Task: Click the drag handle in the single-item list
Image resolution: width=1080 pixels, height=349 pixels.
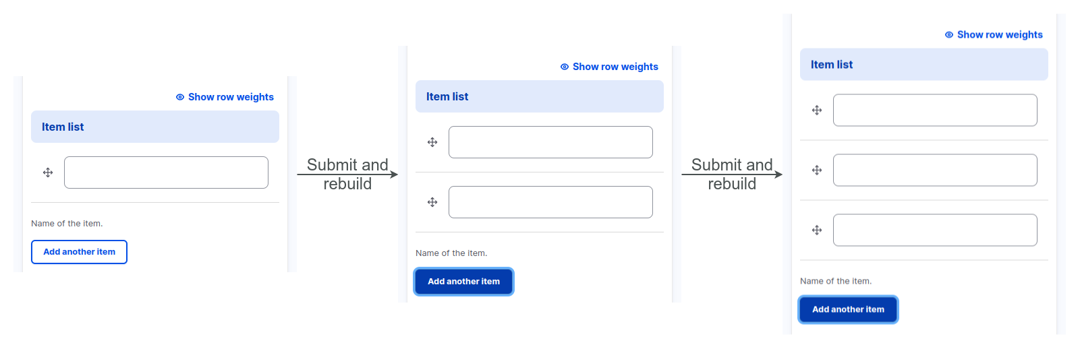Action: tap(48, 172)
